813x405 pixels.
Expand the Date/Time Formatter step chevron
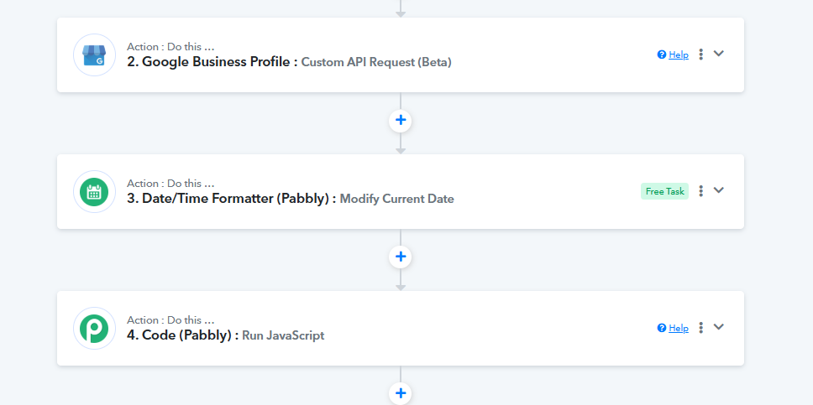click(719, 190)
